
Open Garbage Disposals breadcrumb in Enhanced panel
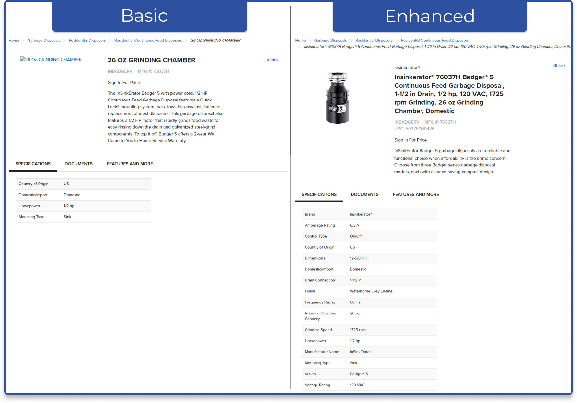pyautogui.click(x=330, y=41)
